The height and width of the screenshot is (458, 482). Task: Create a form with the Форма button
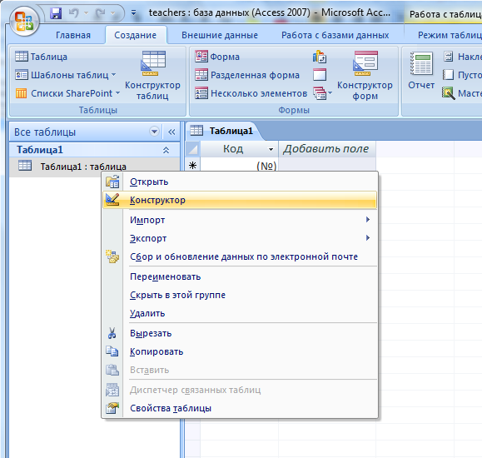click(217, 57)
